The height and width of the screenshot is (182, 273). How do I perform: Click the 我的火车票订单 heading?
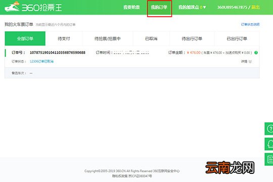point(19,24)
